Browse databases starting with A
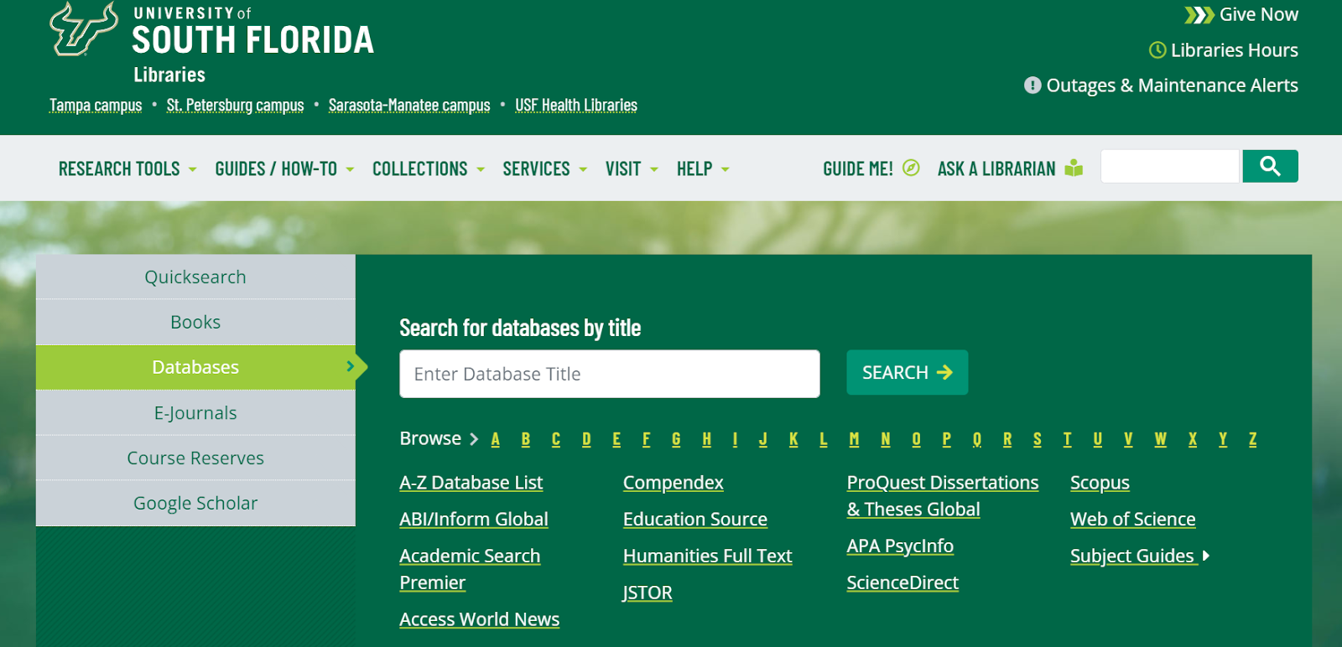The width and height of the screenshot is (1342, 647). (496, 439)
